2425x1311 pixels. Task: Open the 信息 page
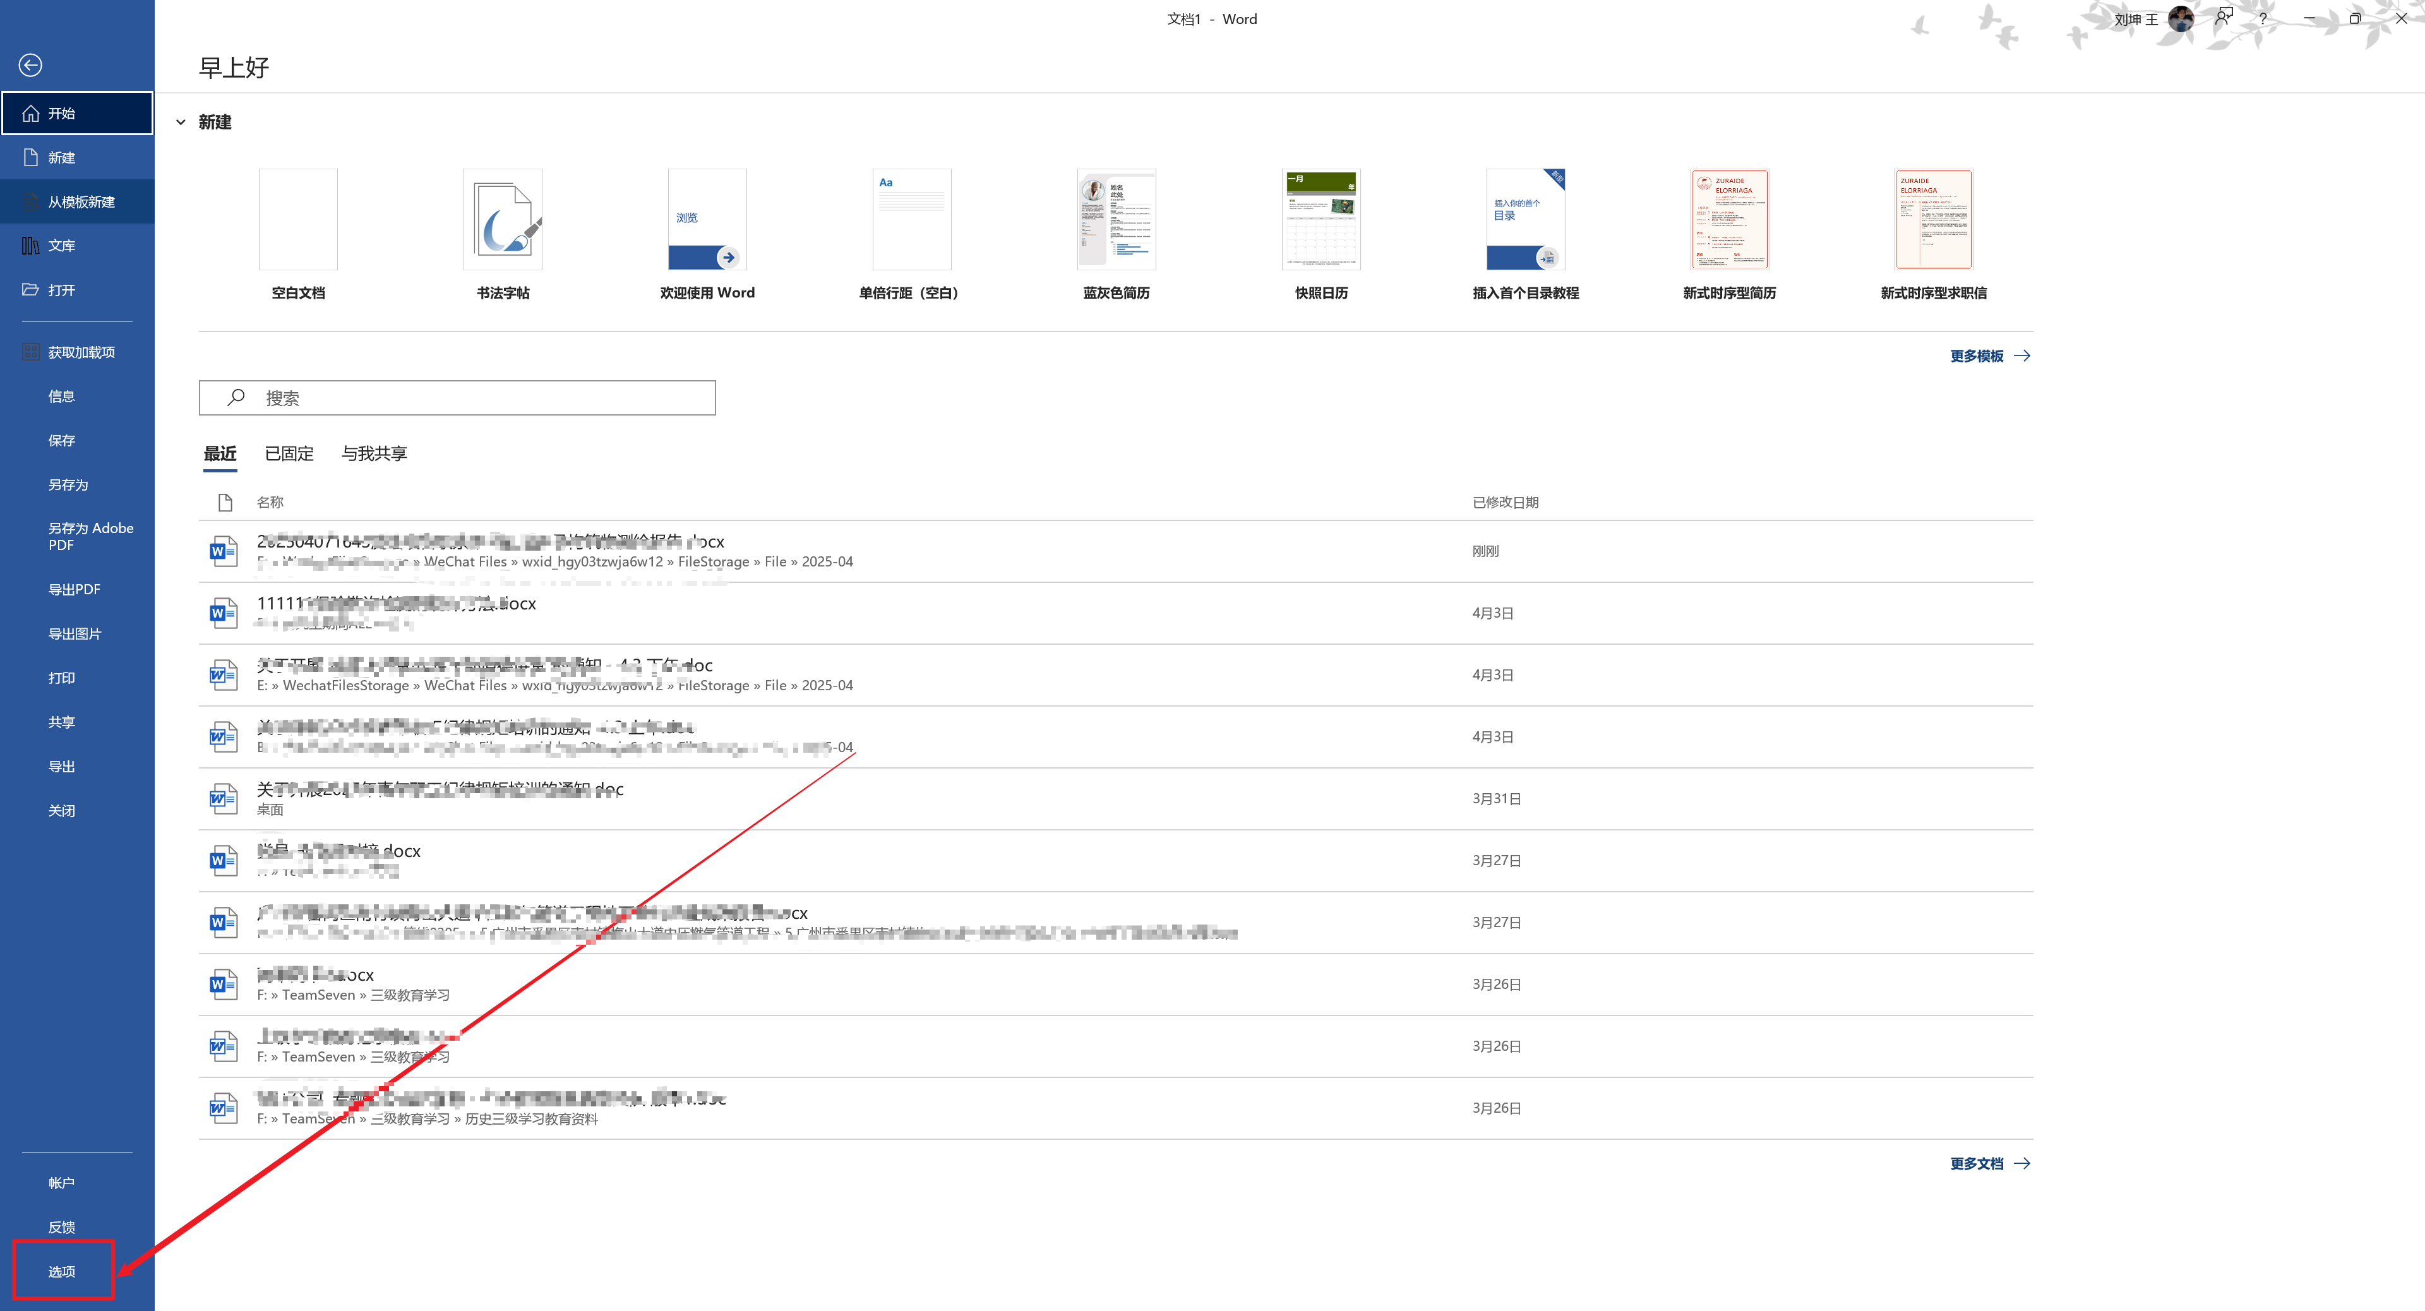[77, 396]
